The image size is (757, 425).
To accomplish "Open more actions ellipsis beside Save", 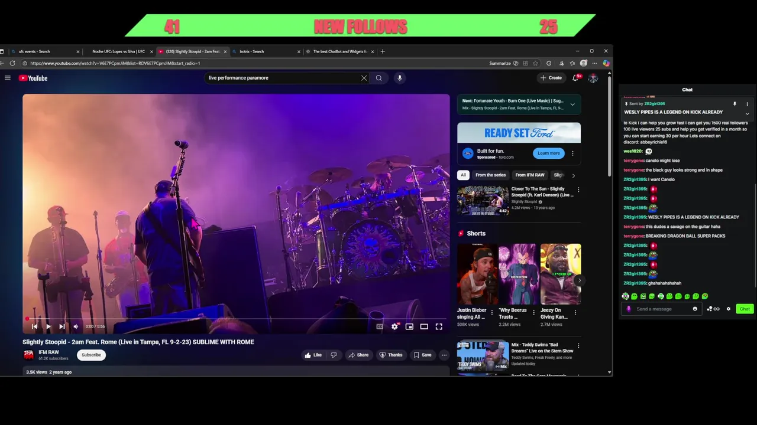I will click(x=444, y=355).
